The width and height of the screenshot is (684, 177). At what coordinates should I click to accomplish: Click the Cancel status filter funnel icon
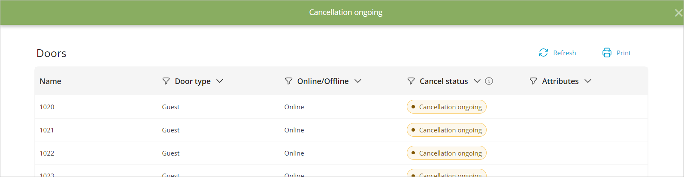click(x=411, y=81)
